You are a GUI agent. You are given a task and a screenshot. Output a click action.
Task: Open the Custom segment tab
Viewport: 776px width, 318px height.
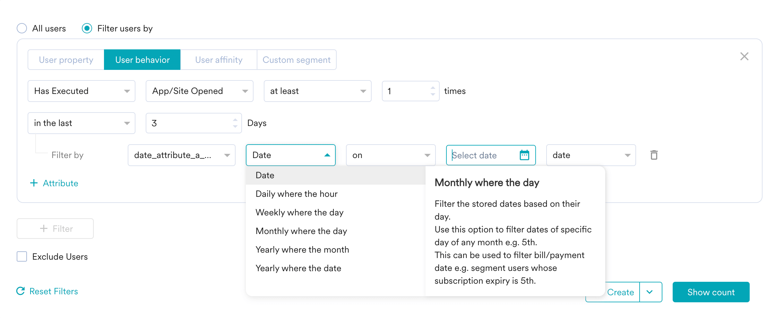(296, 60)
